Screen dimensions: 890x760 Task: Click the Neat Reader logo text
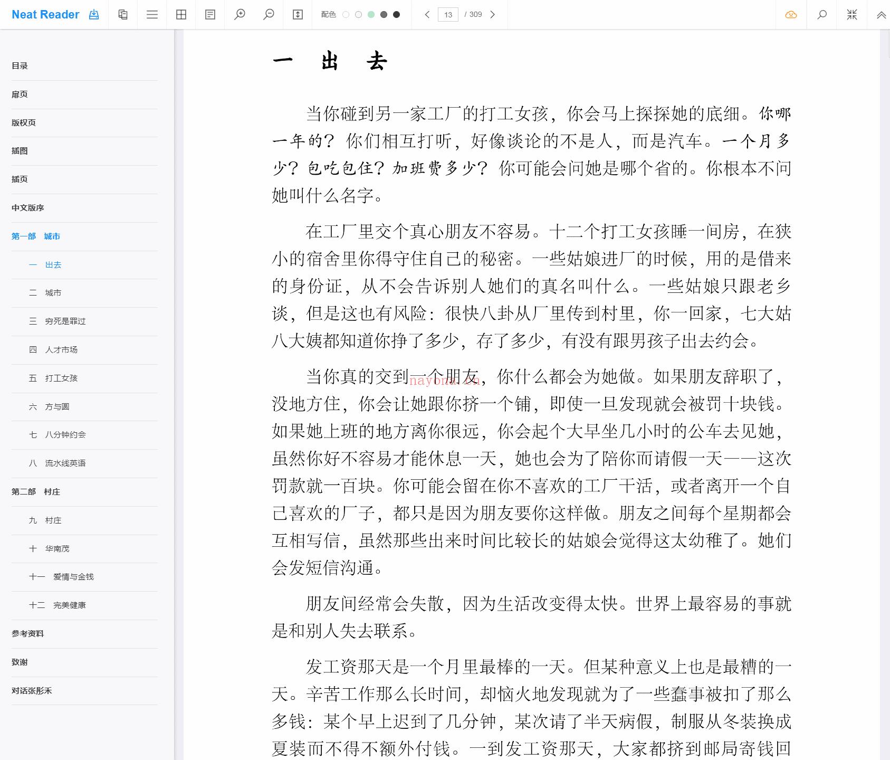pyautogui.click(x=45, y=15)
